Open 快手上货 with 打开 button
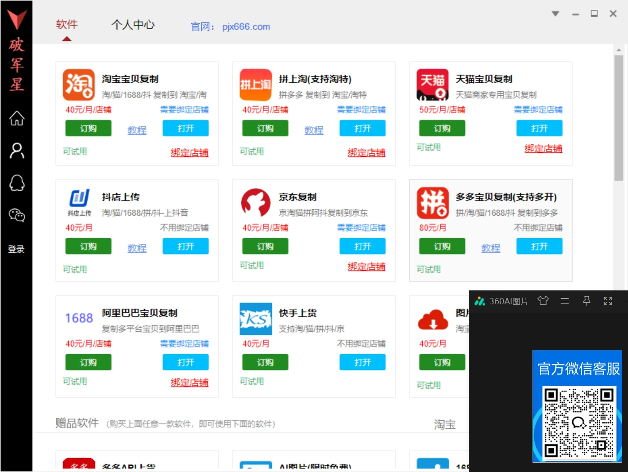The height and width of the screenshot is (472, 628). 362,362
